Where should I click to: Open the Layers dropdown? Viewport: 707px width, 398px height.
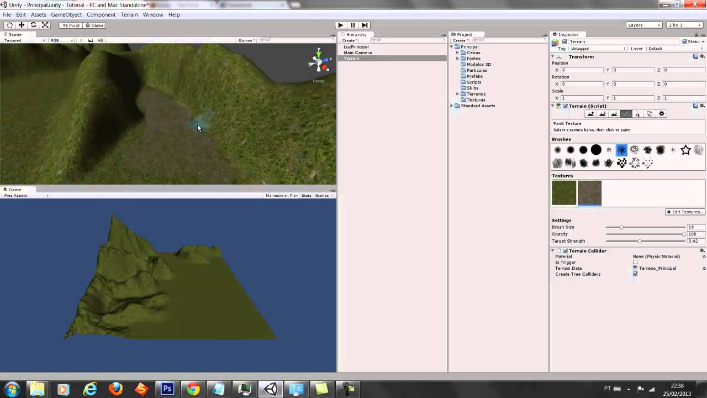click(x=645, y=25)
